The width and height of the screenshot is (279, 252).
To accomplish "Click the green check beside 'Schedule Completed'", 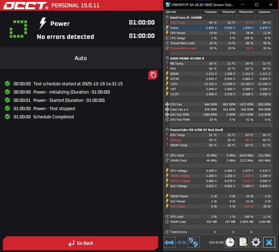I will pyautogui.click(x=7, y=117).
